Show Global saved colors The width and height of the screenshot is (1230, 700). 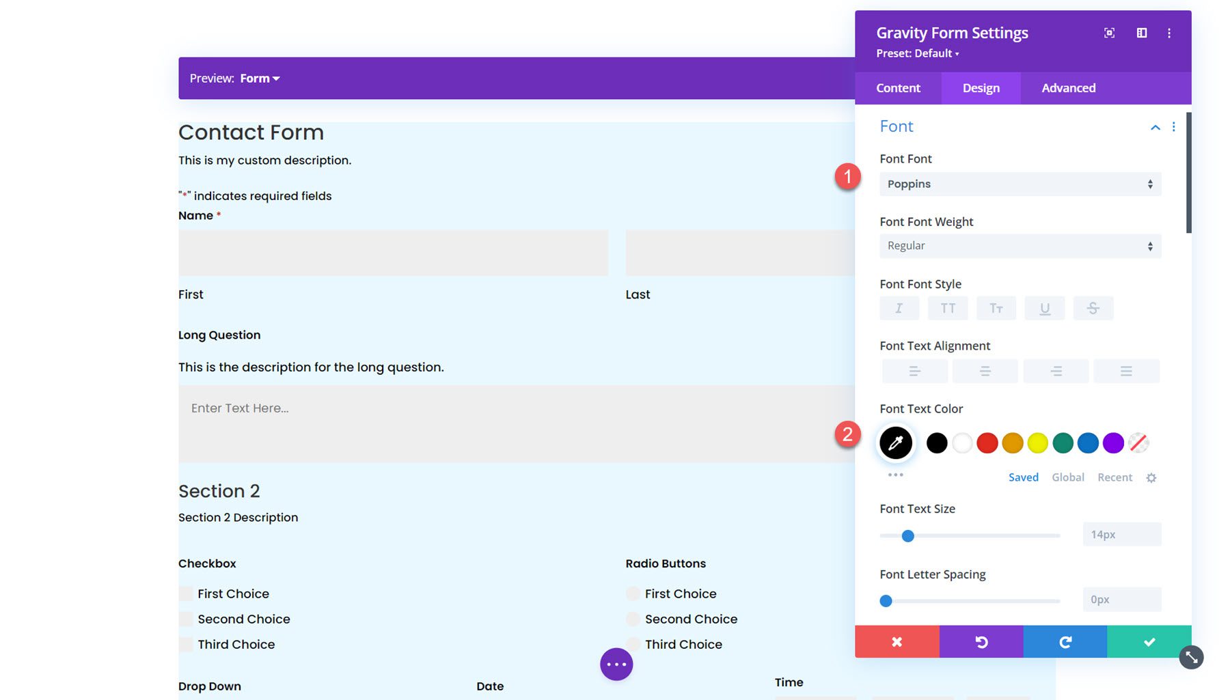click(x=1067, y=477)
